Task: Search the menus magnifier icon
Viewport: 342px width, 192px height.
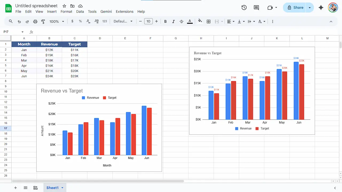Action: [x=11, y=21]
